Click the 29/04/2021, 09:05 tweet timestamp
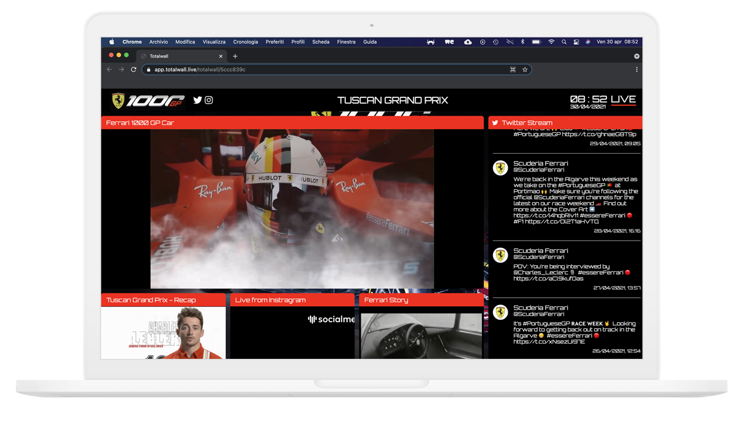 point(615,143)
